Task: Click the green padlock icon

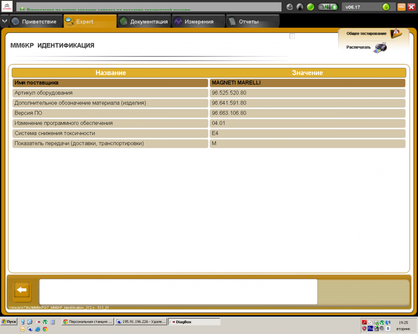Action: pyautogui.click(x=386, y=7)
